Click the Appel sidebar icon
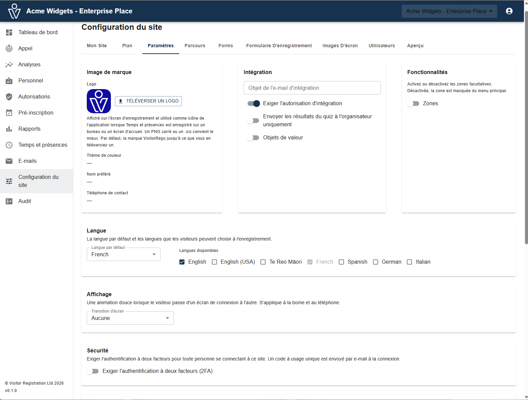This screenshot has width=528, height=400. click(x=9, y=48)
